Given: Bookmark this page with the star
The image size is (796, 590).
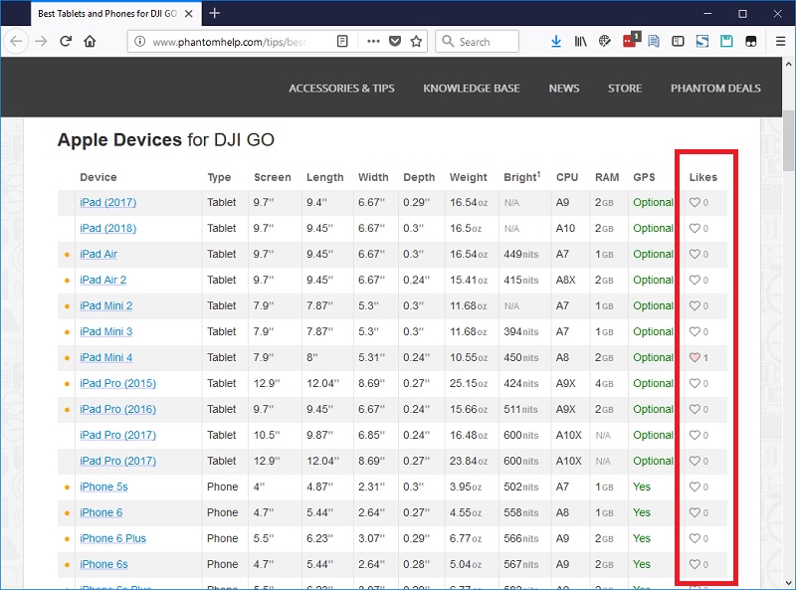Looking at the screenshot, I should point(416,41).
